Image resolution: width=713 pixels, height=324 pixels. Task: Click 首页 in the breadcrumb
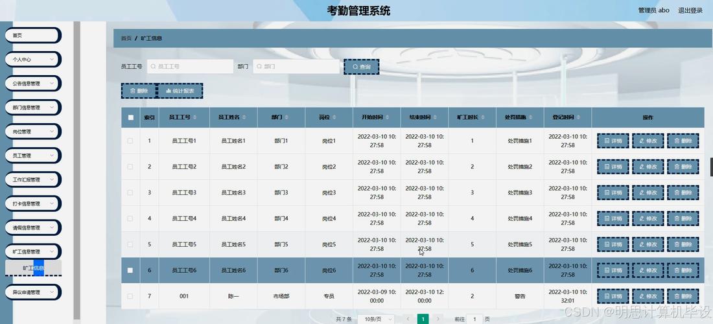(126, 39)
